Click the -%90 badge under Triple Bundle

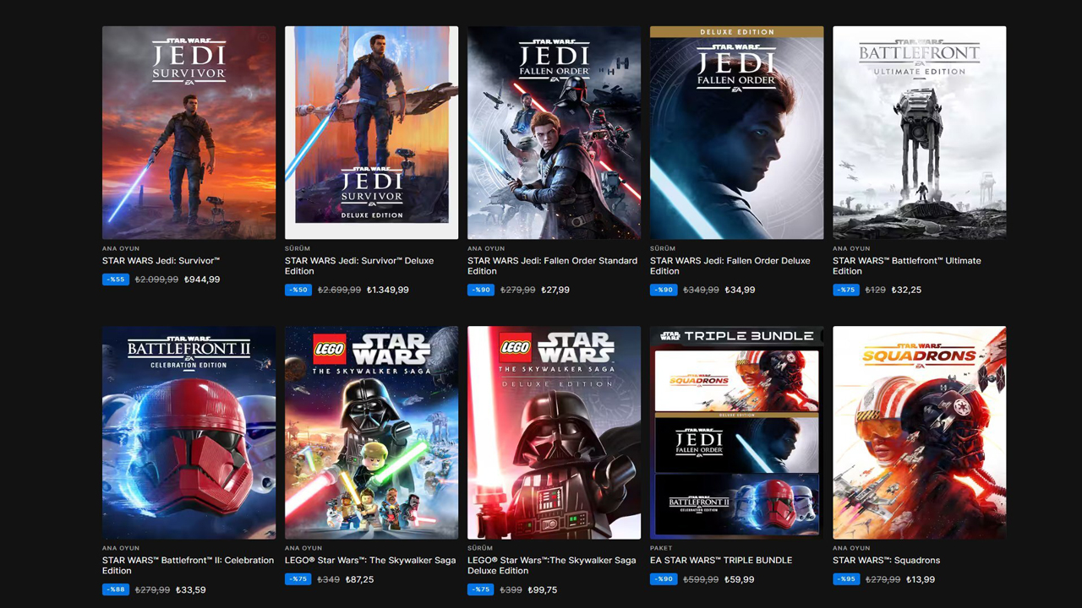coord(664,579)
